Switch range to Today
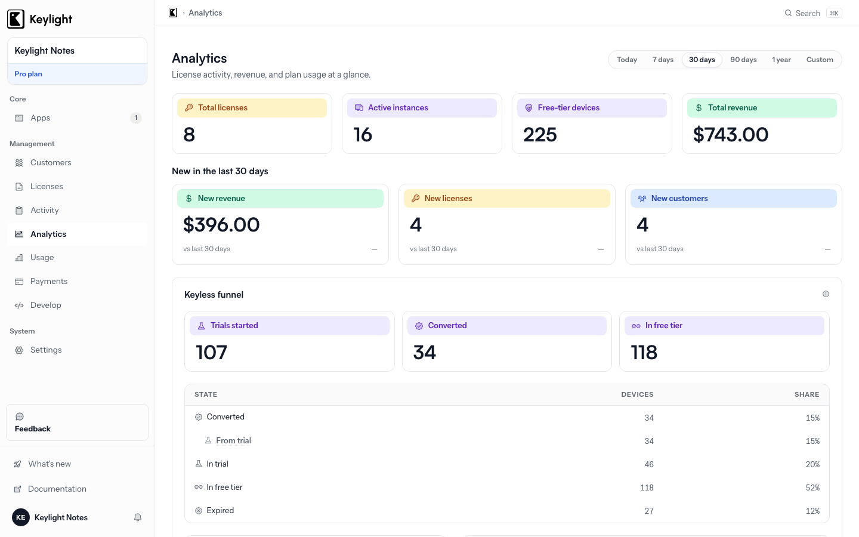 [x=627, y=60]
